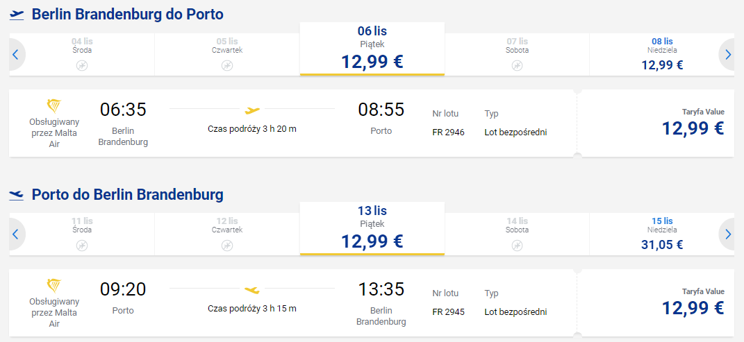Click the FR 2946 flight number

(448, 132)
